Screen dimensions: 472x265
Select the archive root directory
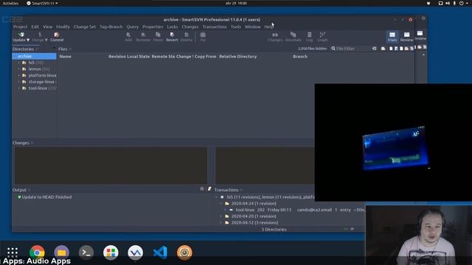[34, 56]
